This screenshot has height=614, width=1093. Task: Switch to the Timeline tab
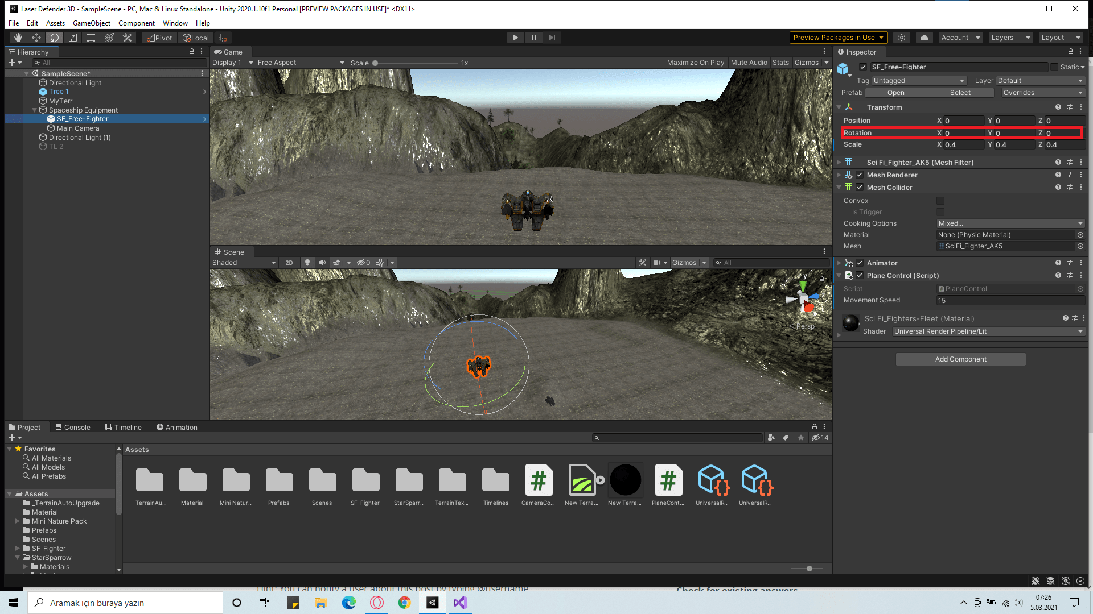[x=123, y=427]
